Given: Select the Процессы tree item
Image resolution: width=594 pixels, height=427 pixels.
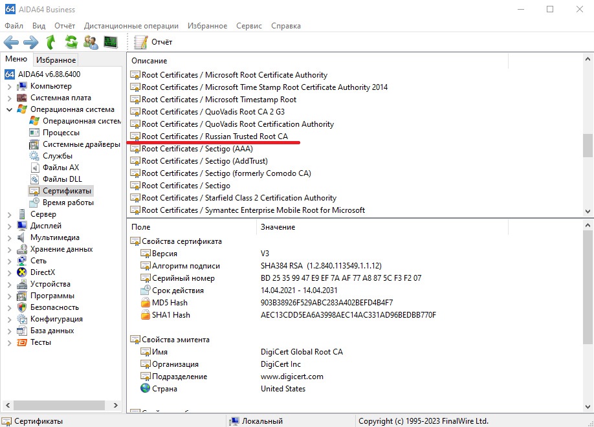Looking at the screenshot, I should (61, 133).
